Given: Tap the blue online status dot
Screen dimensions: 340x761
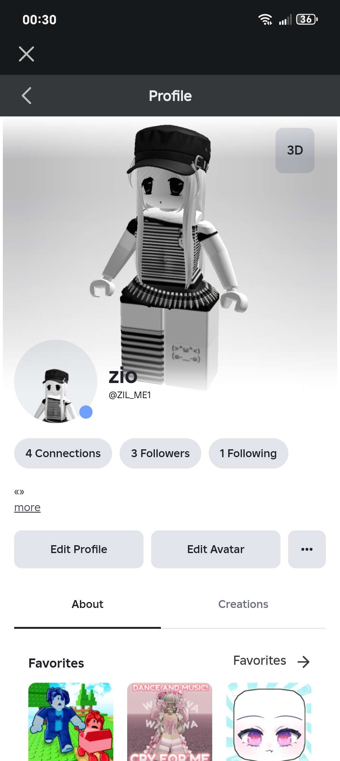Looking at the screenshot, I should click(86, 412).
